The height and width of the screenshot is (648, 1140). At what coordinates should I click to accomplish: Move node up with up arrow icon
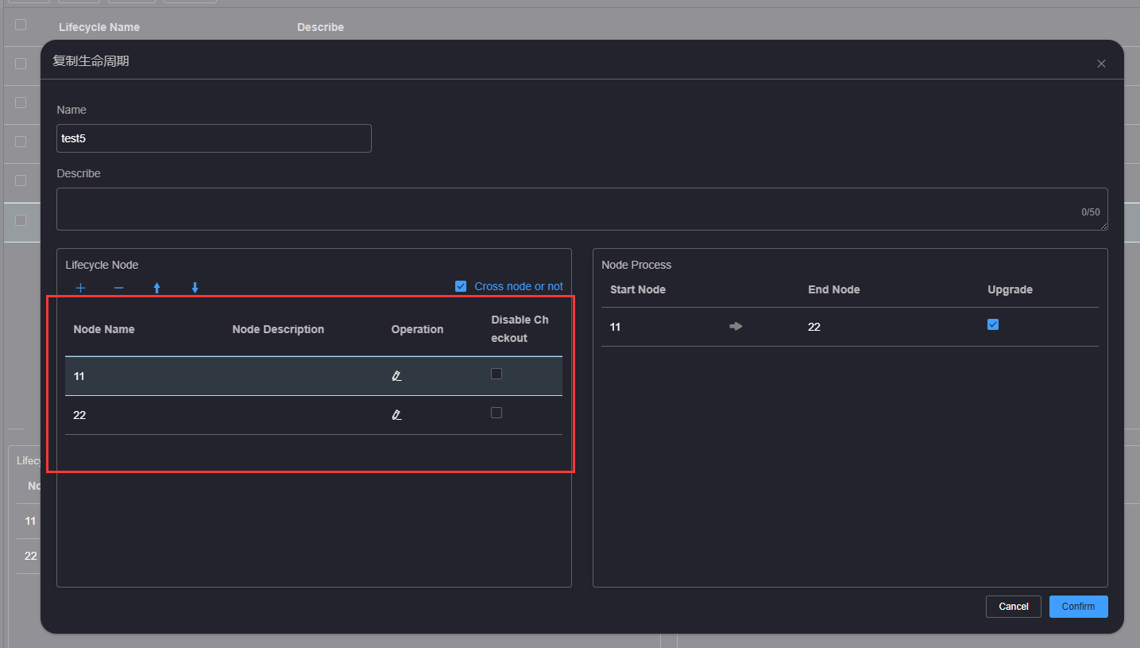(x=157, y=288)
